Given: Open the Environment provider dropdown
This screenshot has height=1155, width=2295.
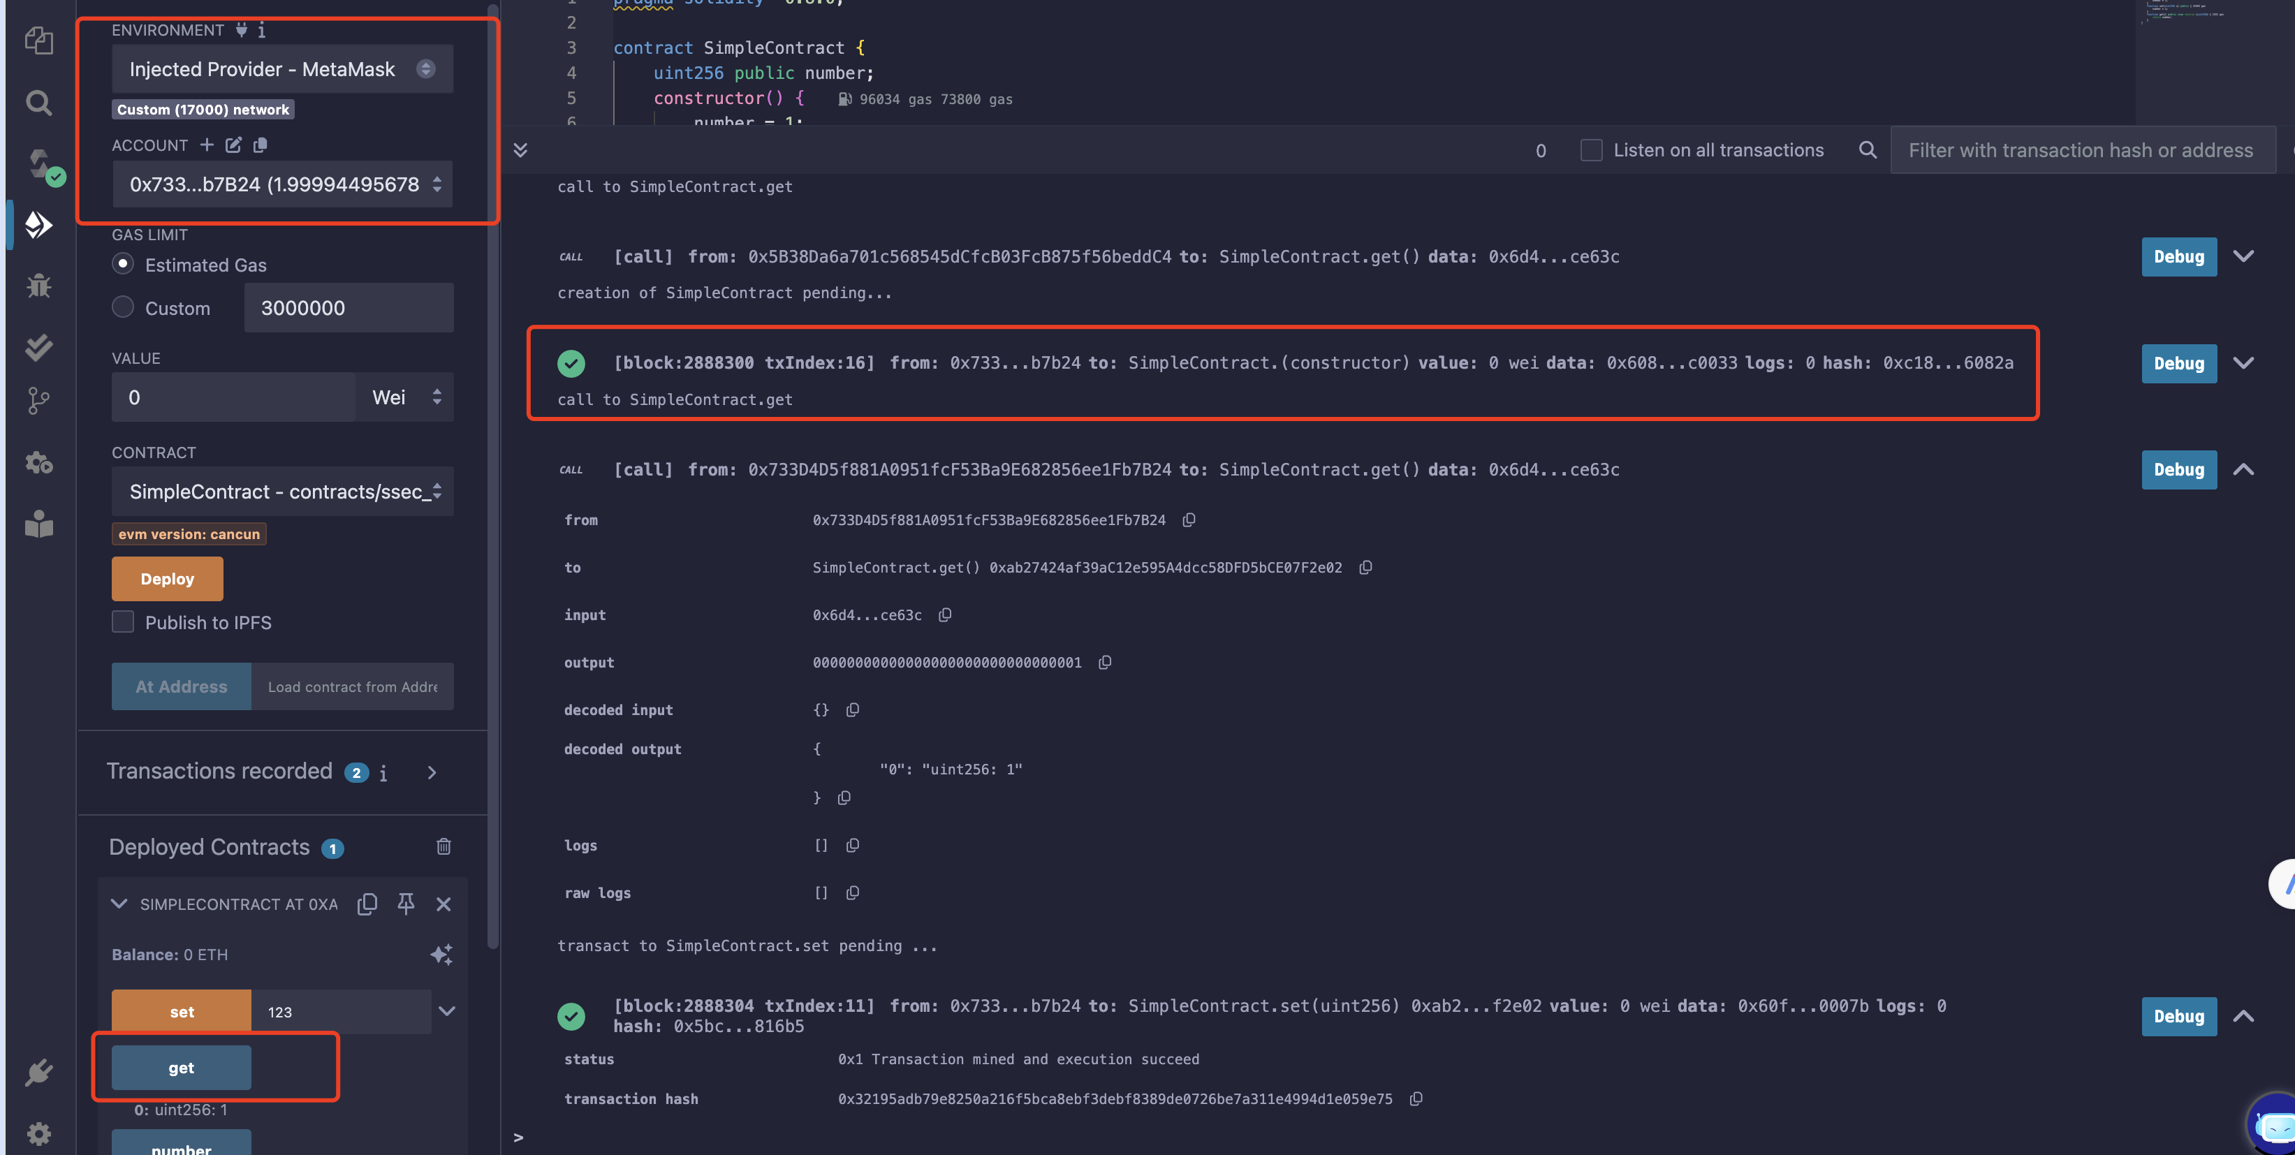Looking at the screenshot, I should click(x=281, y=69).
